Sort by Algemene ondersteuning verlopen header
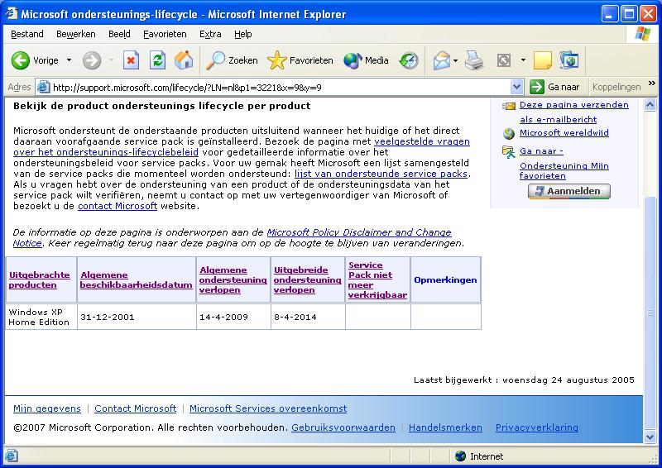 [233, 279]
